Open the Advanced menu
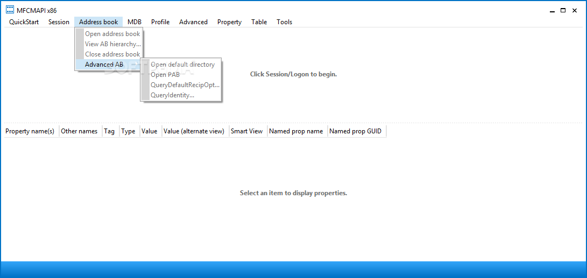The height and width of the screenshot is (278, 587). 193,22
